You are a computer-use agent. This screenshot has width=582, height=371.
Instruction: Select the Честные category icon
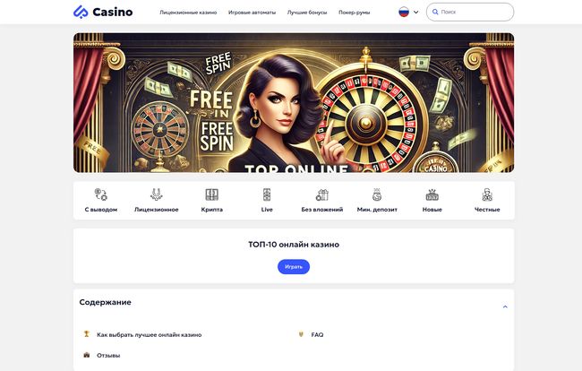click(487, 194)
